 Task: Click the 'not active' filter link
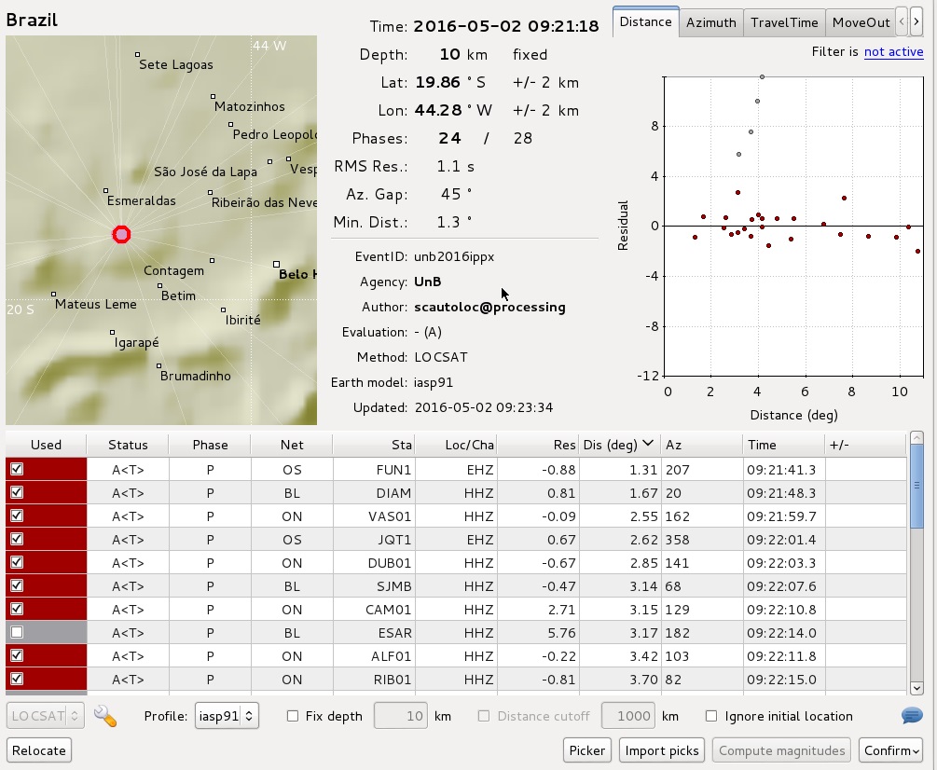(893, 52)
